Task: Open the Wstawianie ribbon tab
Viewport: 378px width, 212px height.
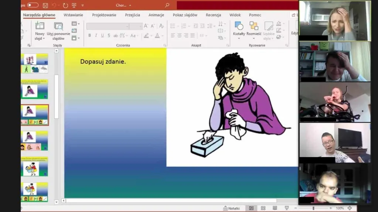Action: point(73,15)
